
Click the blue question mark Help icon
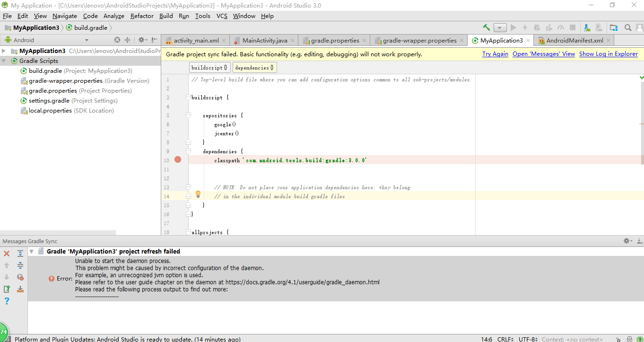(7, 301)
